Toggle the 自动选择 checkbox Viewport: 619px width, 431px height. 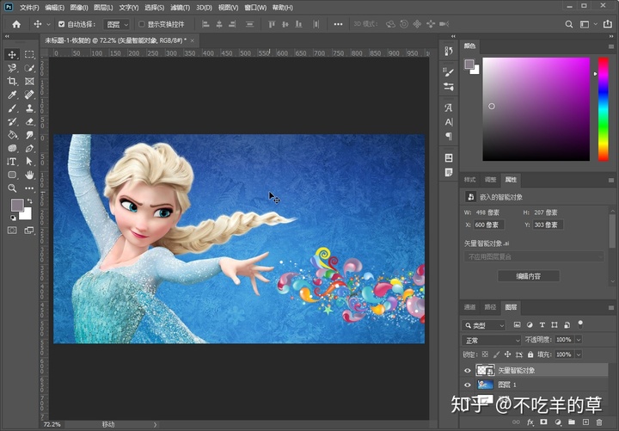(62, 24)
